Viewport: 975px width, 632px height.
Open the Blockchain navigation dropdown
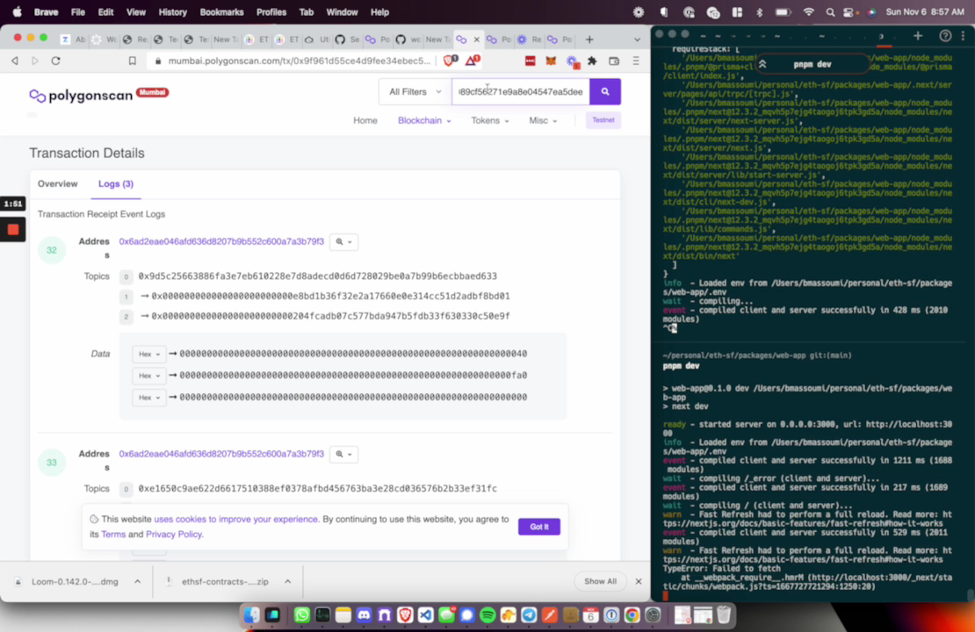click(x=424, y=120)
